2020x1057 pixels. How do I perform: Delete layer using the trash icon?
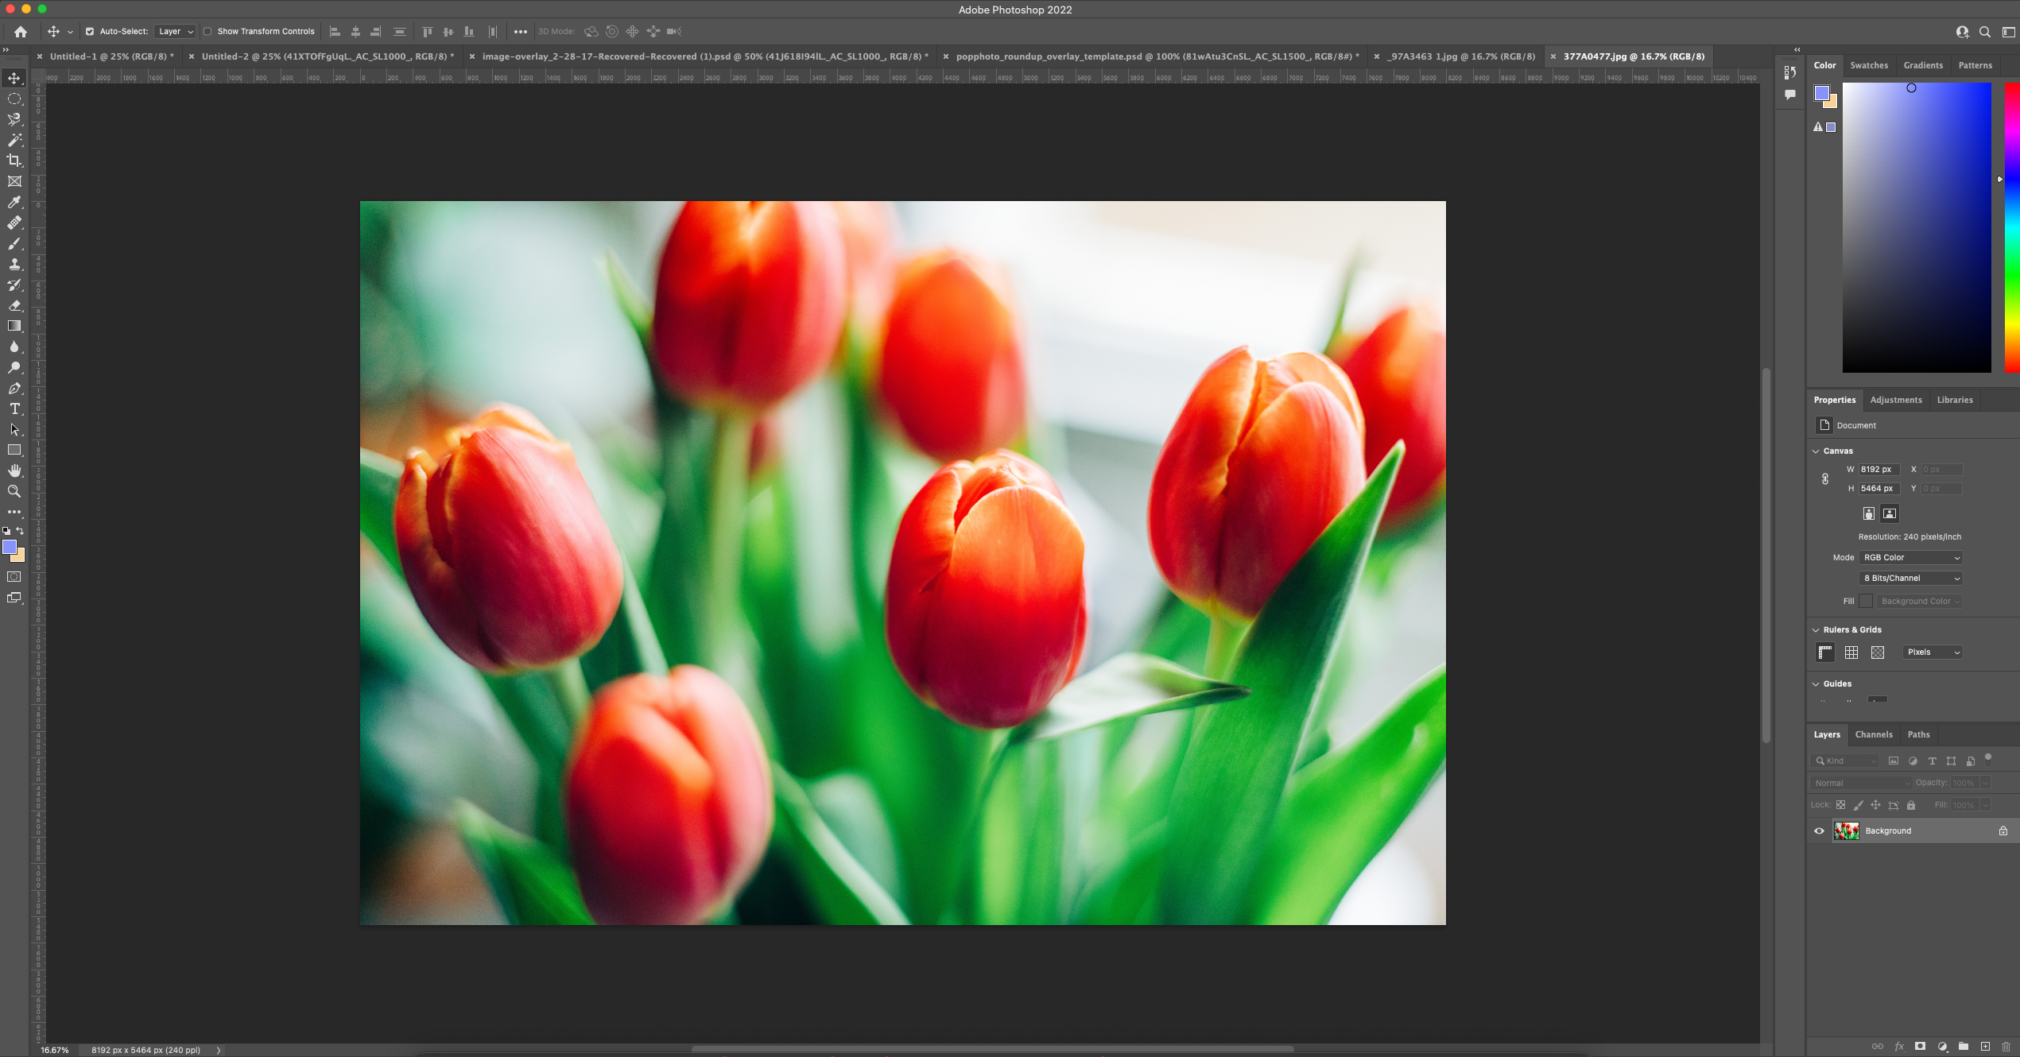click(x=2006, y=1046)
